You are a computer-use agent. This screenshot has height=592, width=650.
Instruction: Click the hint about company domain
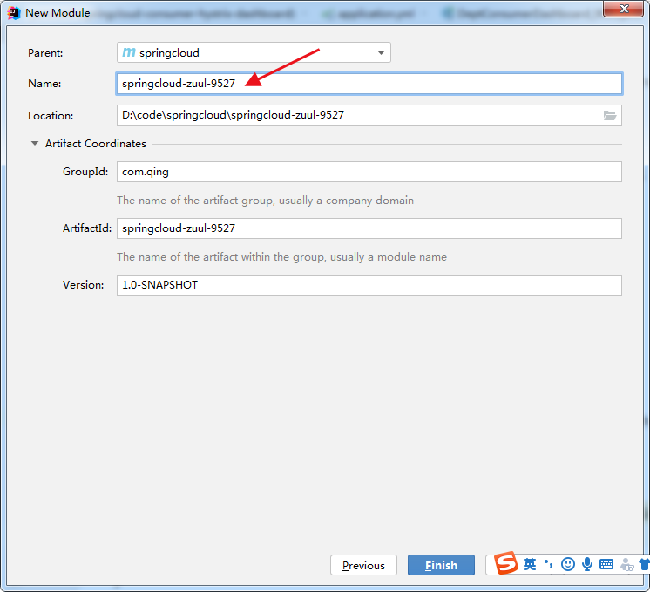pos(265,201)
